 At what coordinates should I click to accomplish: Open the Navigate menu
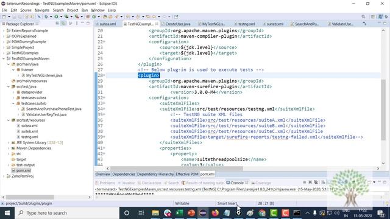[42, 10]
